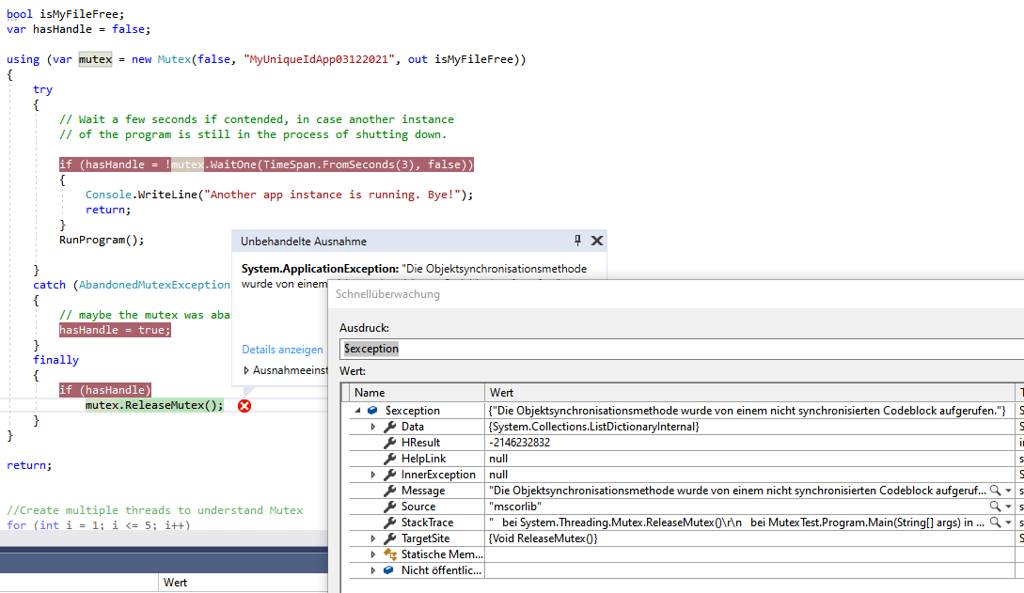1024x593 pixels.
Task: Close the Unbehandelte Ausnahme popup
Action: pyautogui.click(x=597, y=241)
